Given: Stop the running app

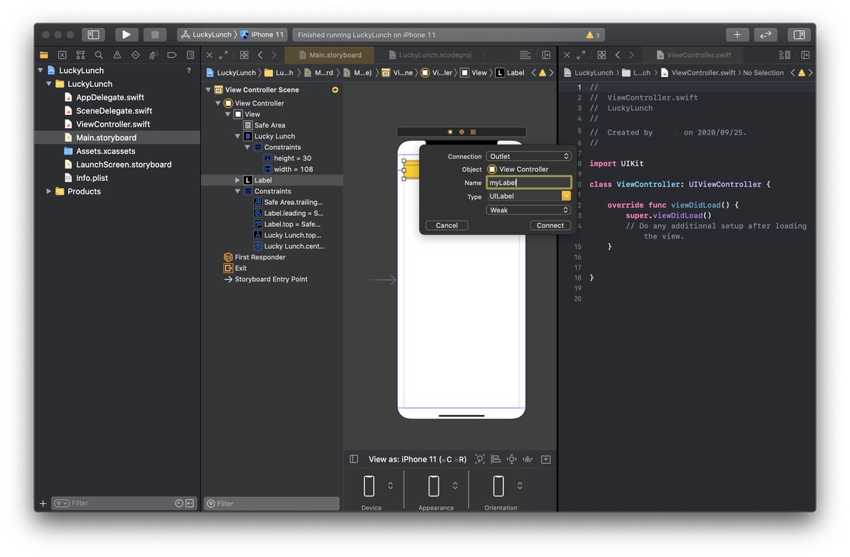Looking at the screenshot, I should (154, 35).
